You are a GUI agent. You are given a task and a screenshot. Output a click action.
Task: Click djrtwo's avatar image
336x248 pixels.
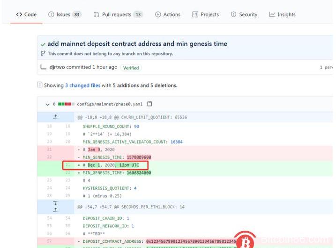point(44,67)
